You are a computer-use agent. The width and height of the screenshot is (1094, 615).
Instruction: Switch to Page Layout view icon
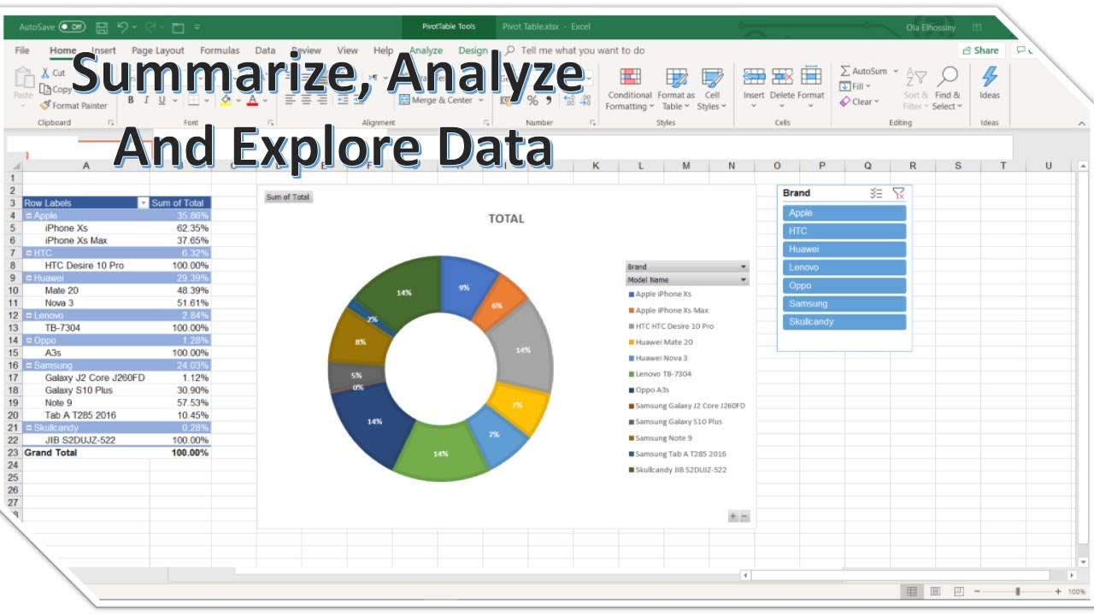point(936,591)
